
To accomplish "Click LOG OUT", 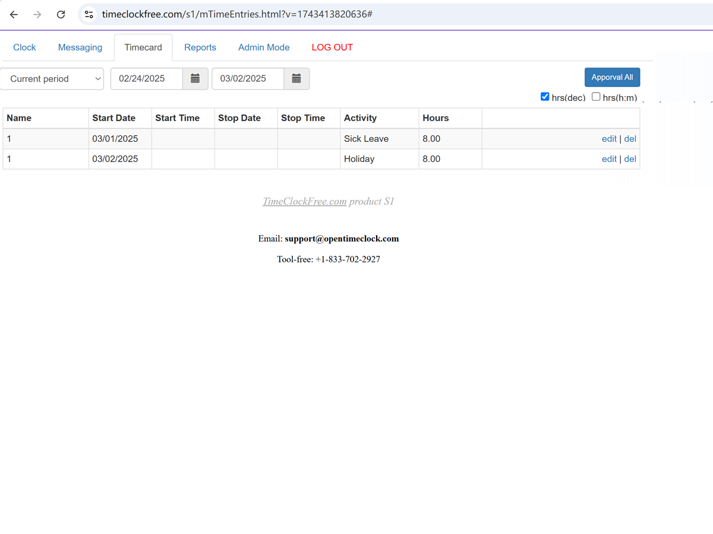I will (x=332, y=47).
